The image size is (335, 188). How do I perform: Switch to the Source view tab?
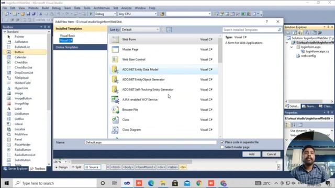92,167
